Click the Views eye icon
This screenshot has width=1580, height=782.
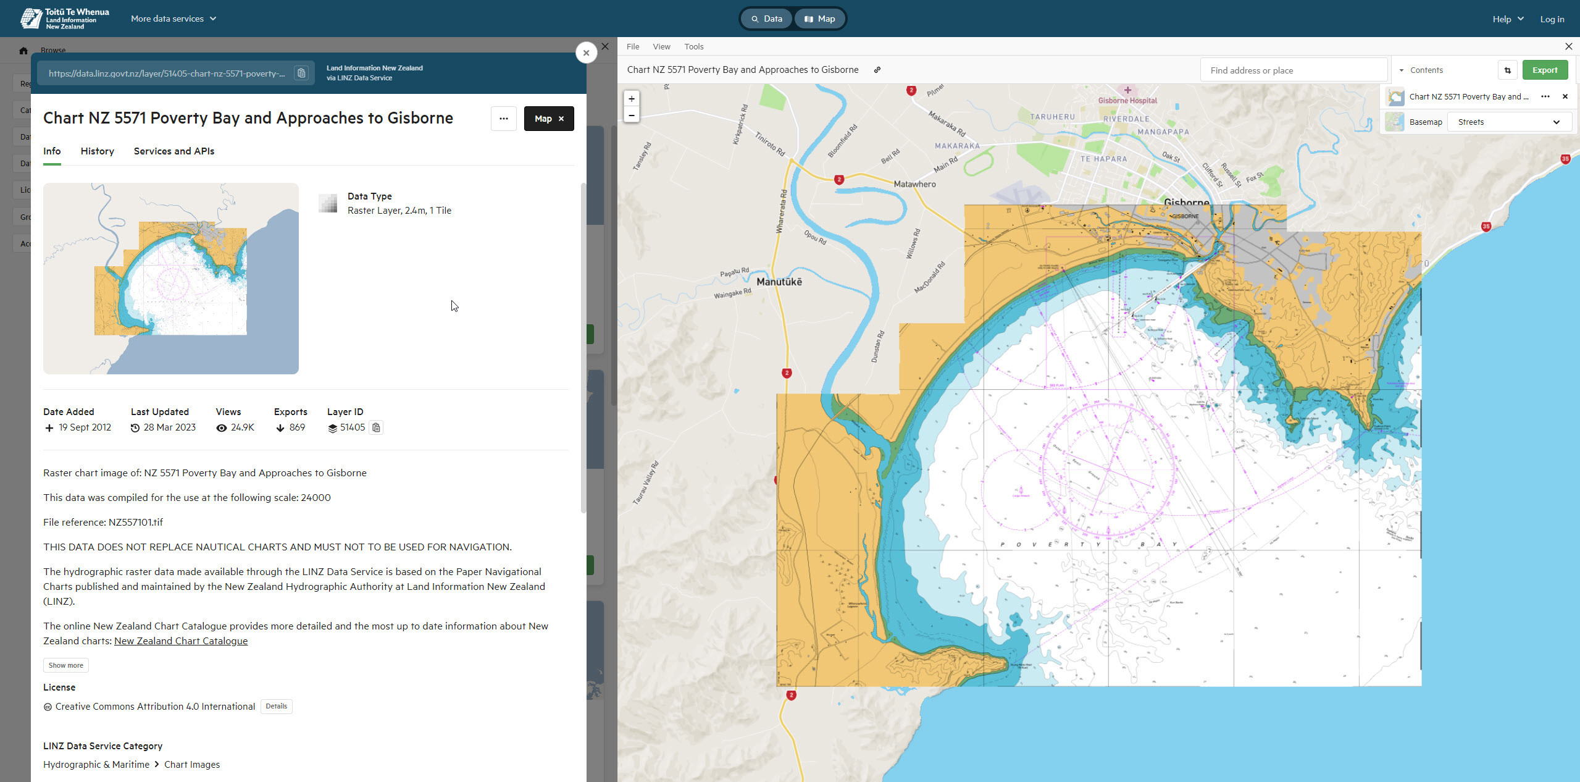point(222,428)
